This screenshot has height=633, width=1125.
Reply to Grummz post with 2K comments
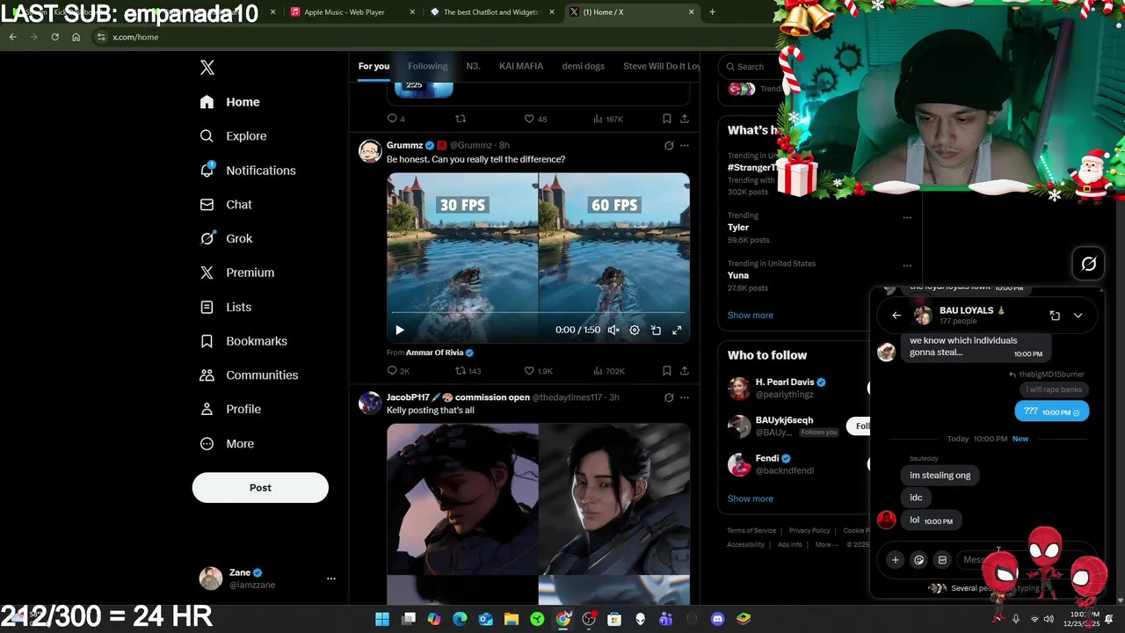click(398, 371)
